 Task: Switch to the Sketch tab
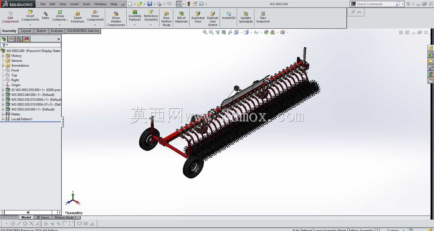click(x=41, y=31)
